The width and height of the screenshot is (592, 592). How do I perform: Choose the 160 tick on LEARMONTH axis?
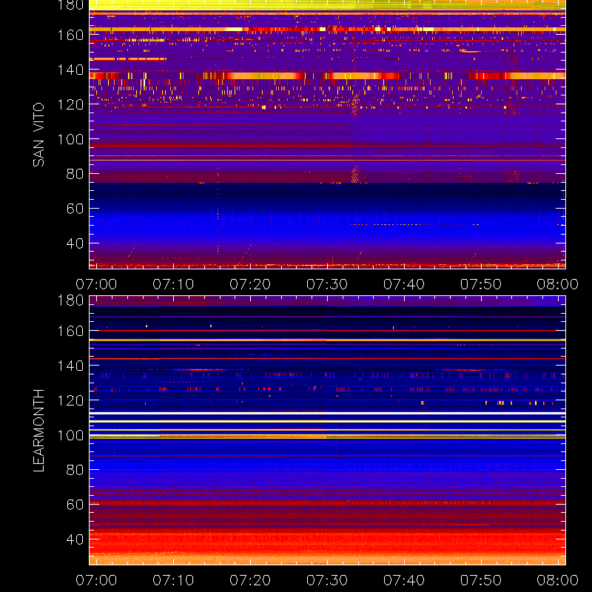(x=70, y=331)
